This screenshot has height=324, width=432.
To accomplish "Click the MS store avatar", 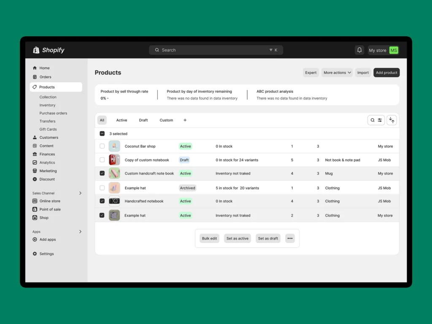I will tap(394, 50).
